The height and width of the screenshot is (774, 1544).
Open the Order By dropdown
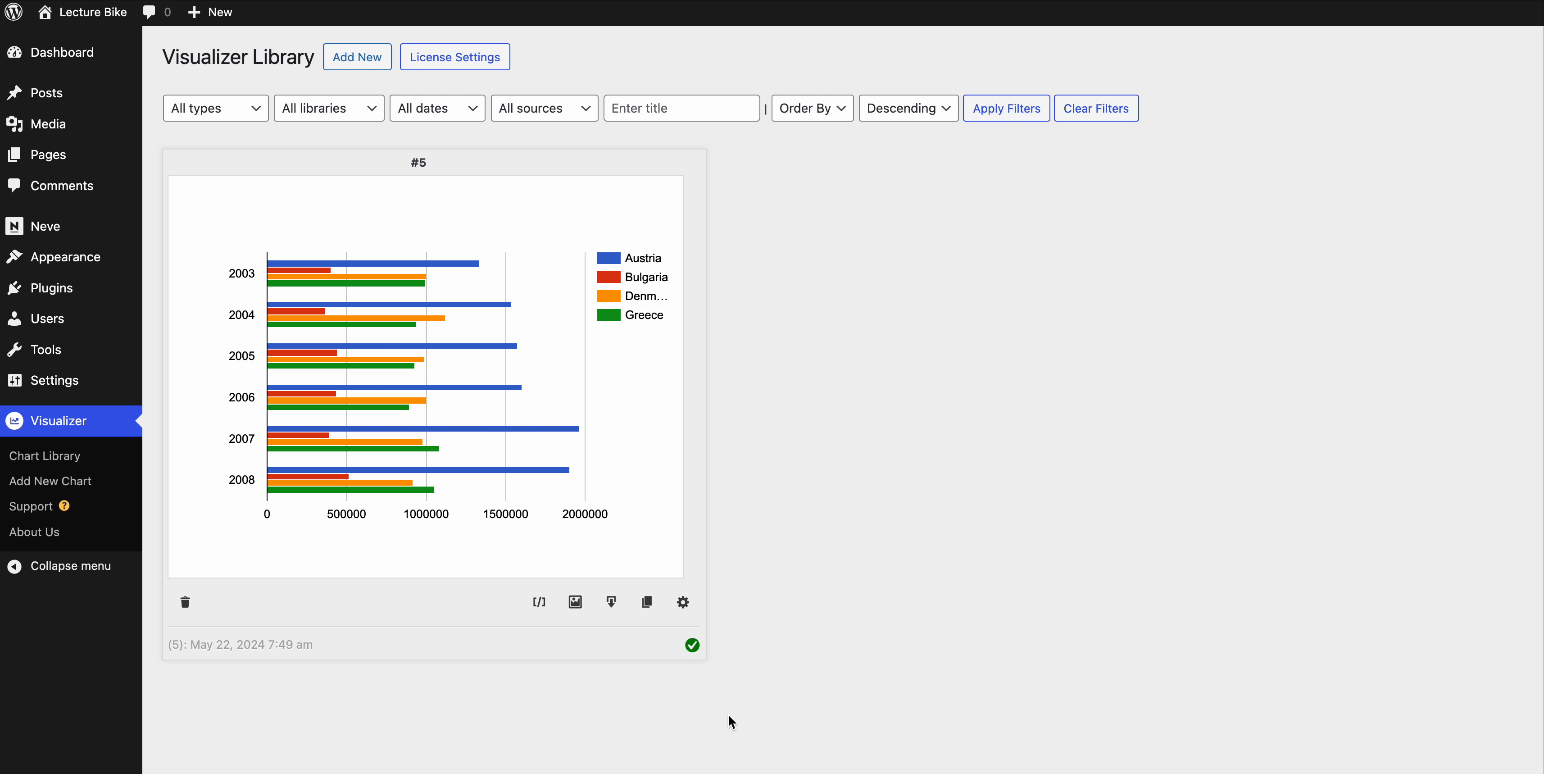[x=812, y=108]
